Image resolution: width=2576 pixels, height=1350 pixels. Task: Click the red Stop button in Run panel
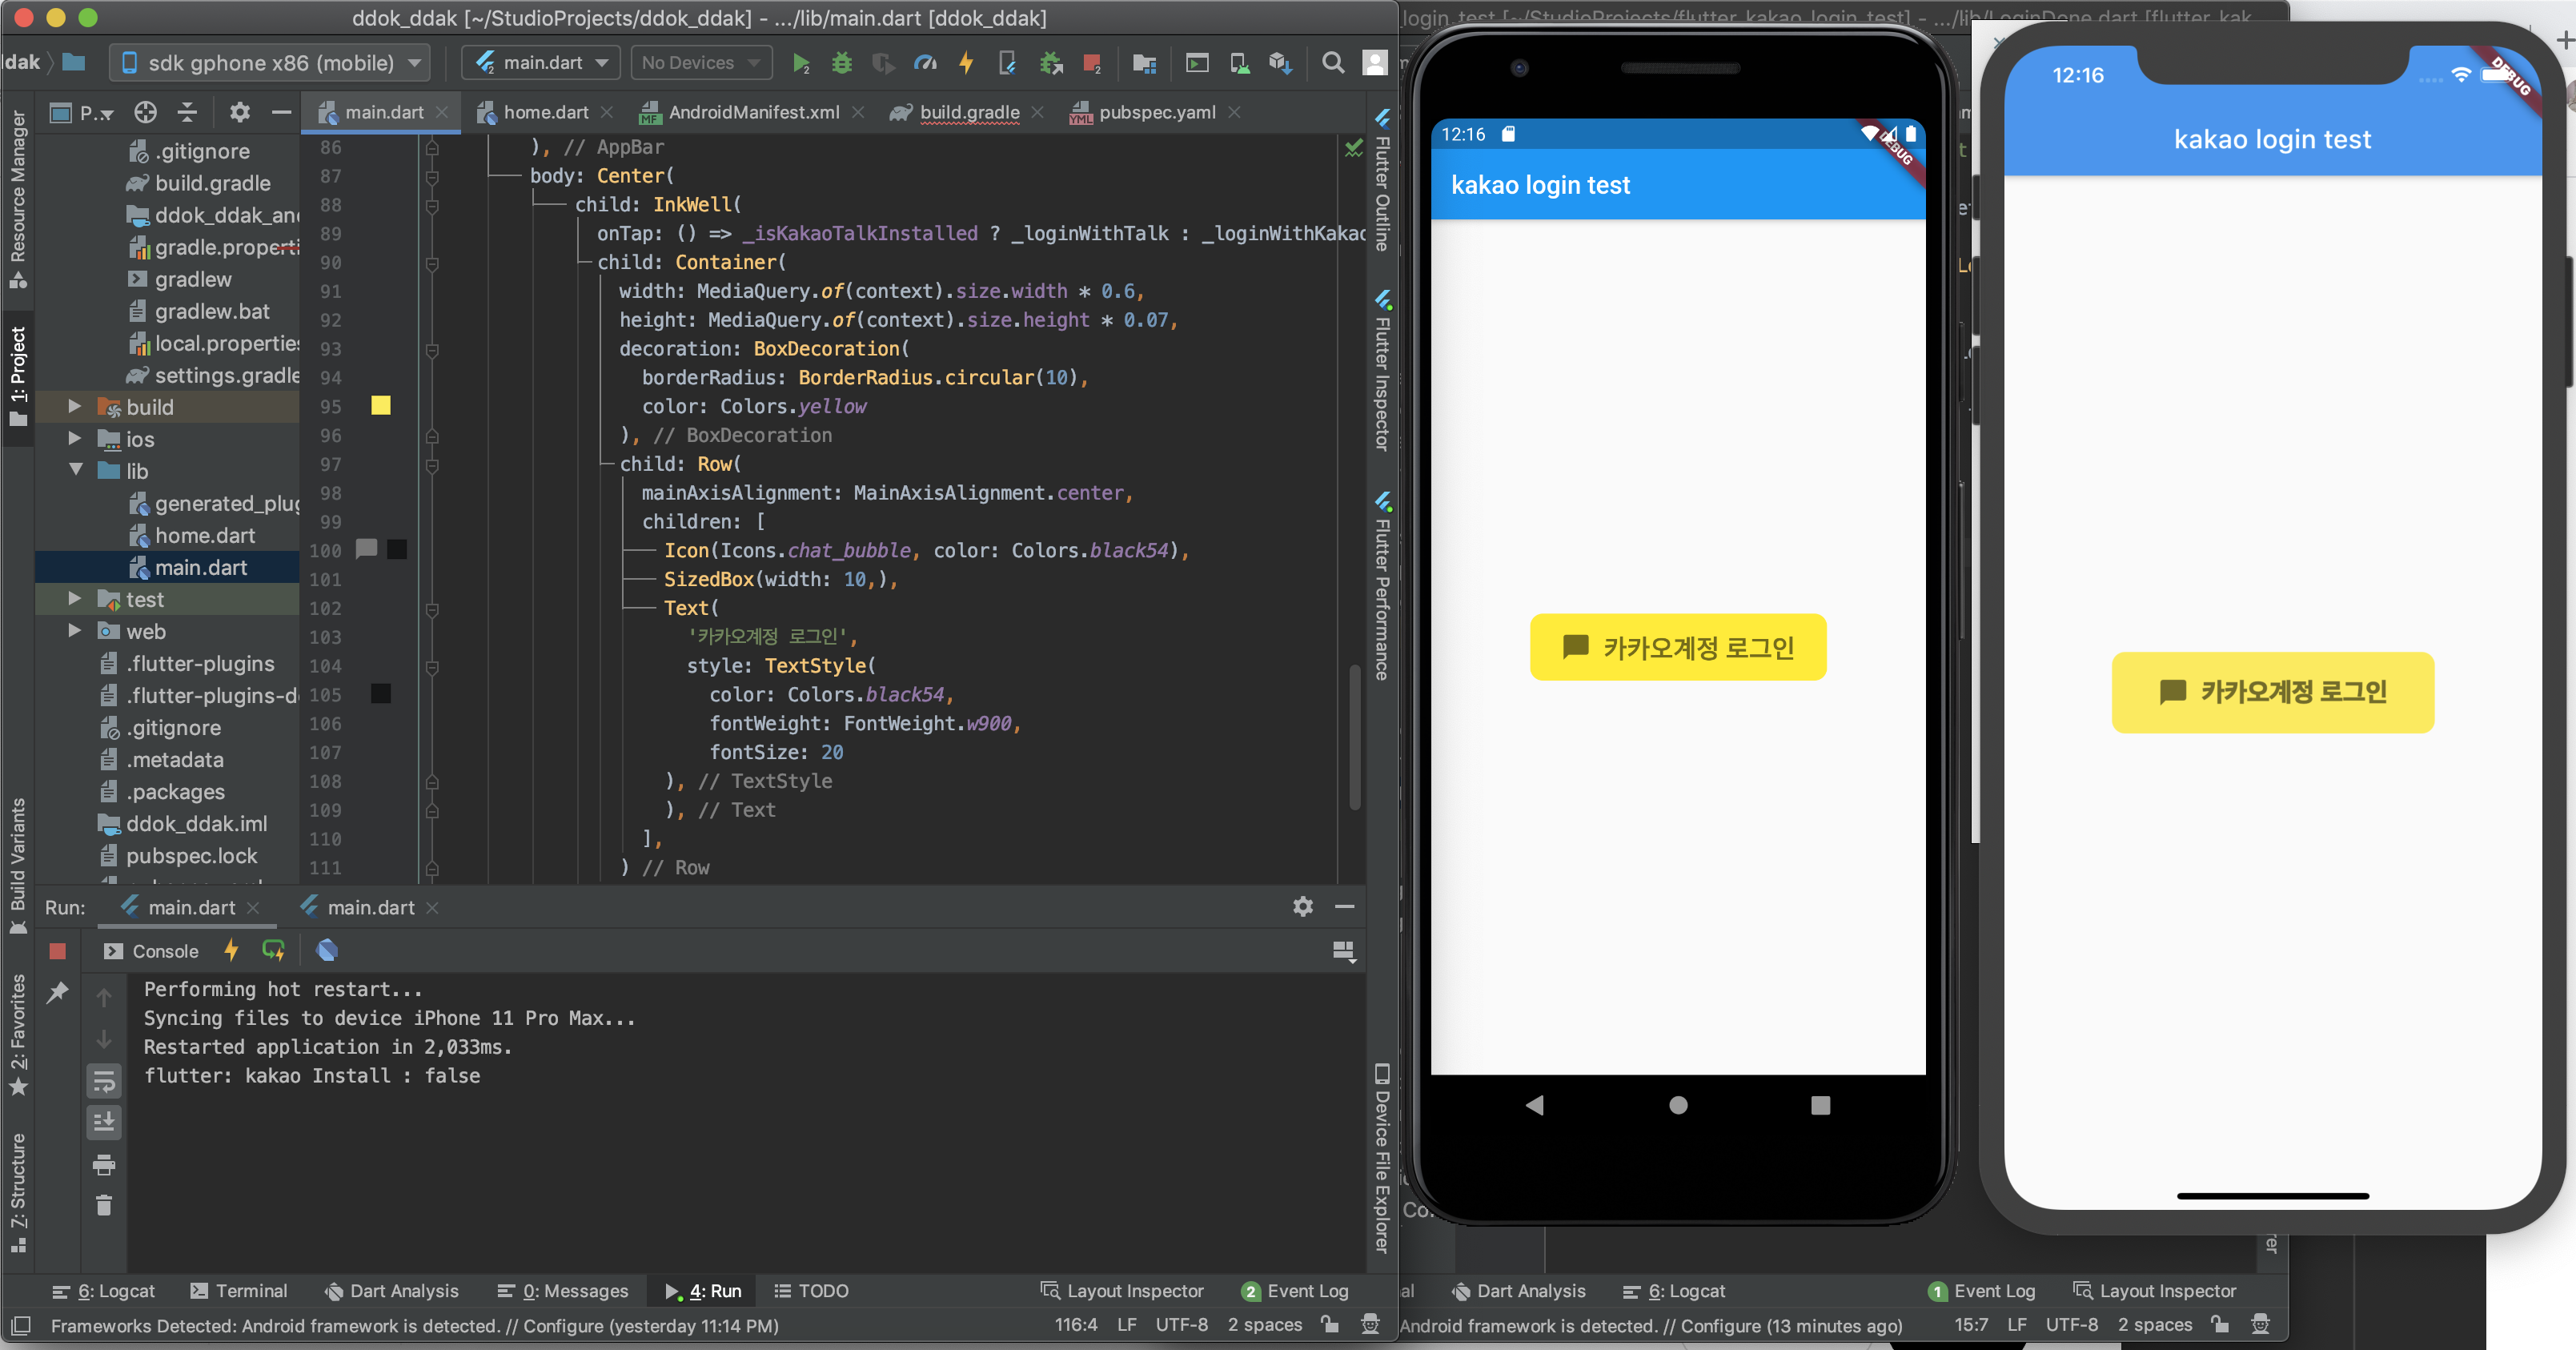click(57, 951)
